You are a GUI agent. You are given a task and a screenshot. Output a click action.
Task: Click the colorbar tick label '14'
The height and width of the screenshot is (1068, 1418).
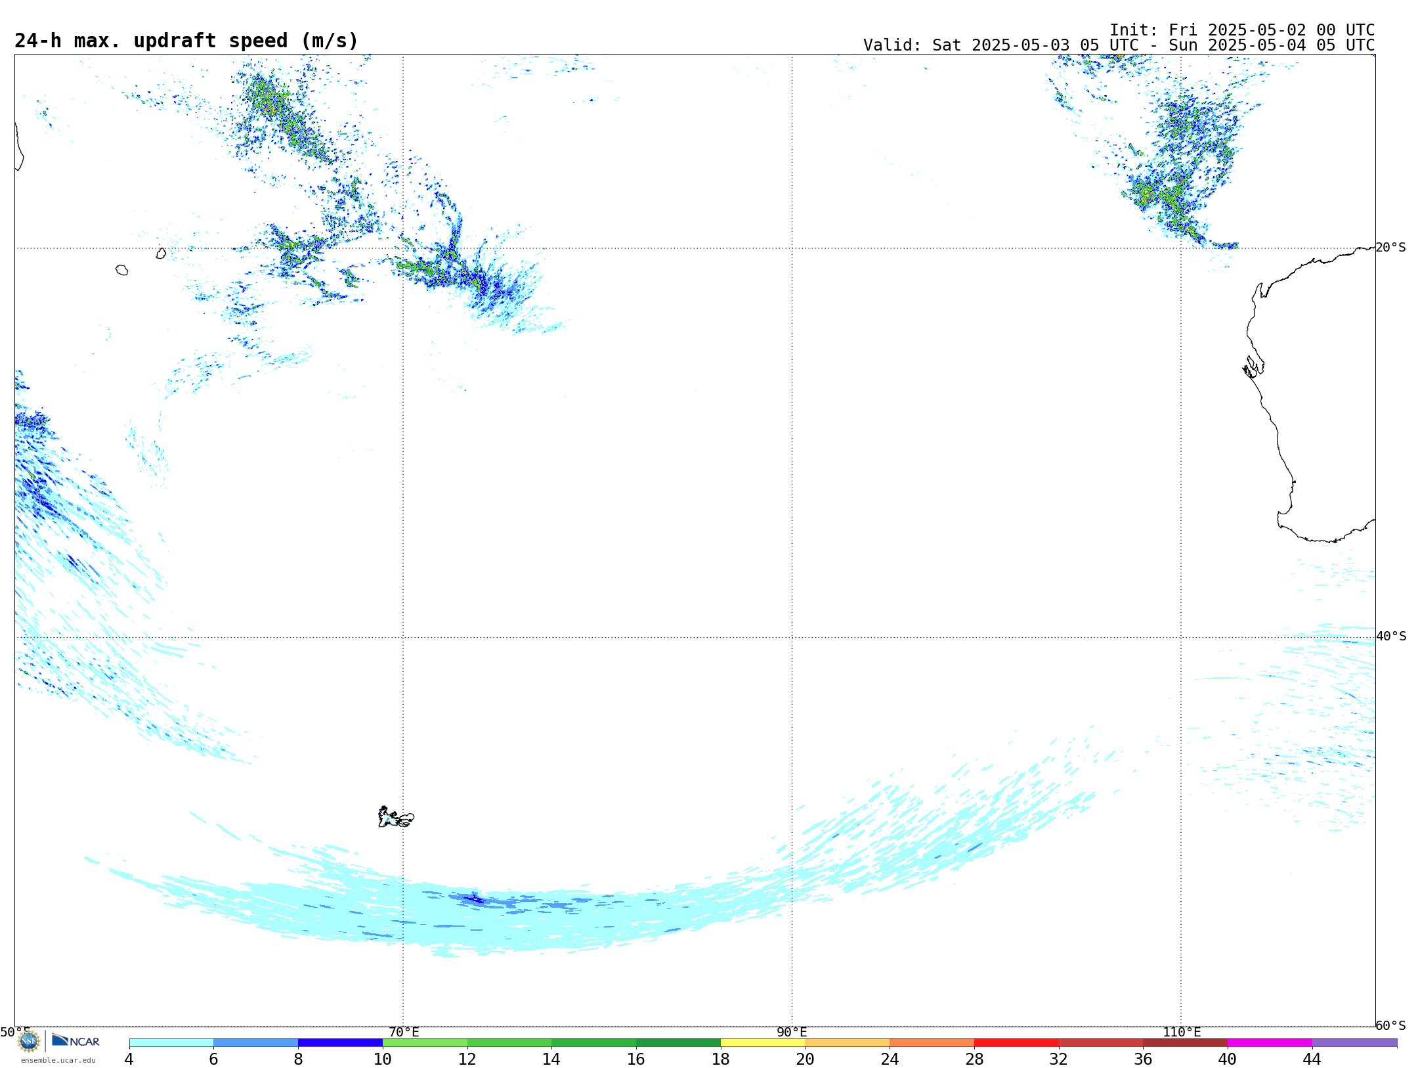point(551,1059)
